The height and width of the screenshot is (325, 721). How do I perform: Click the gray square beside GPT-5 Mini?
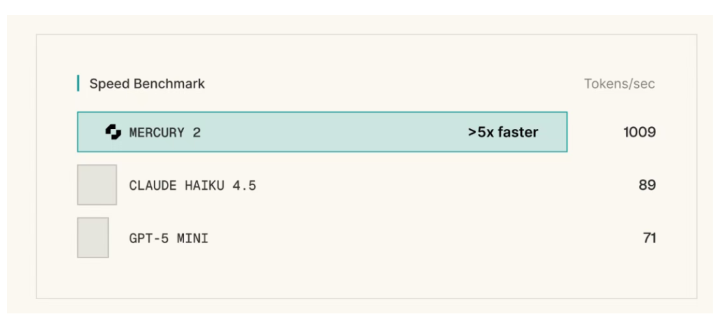pyautogui.click(x=92, y=238)
